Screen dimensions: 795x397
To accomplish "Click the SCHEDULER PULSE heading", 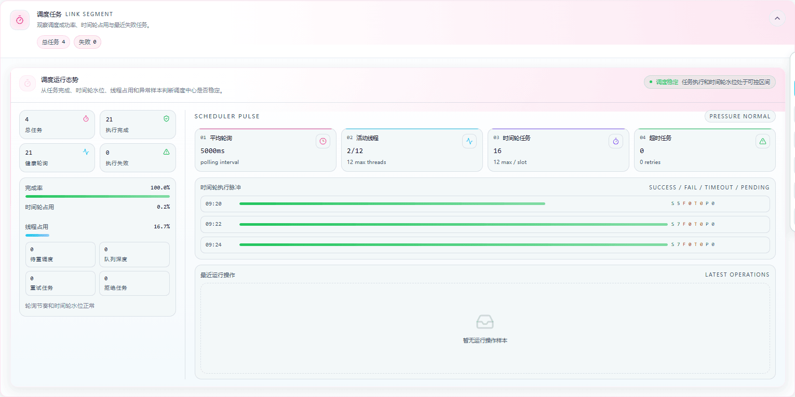I will tap(227, 116).
